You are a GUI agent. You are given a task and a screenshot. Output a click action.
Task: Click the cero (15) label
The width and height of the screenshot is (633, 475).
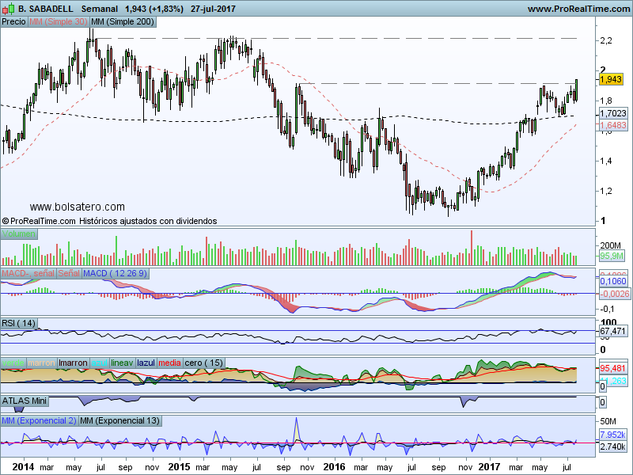[x=202, y=363]
